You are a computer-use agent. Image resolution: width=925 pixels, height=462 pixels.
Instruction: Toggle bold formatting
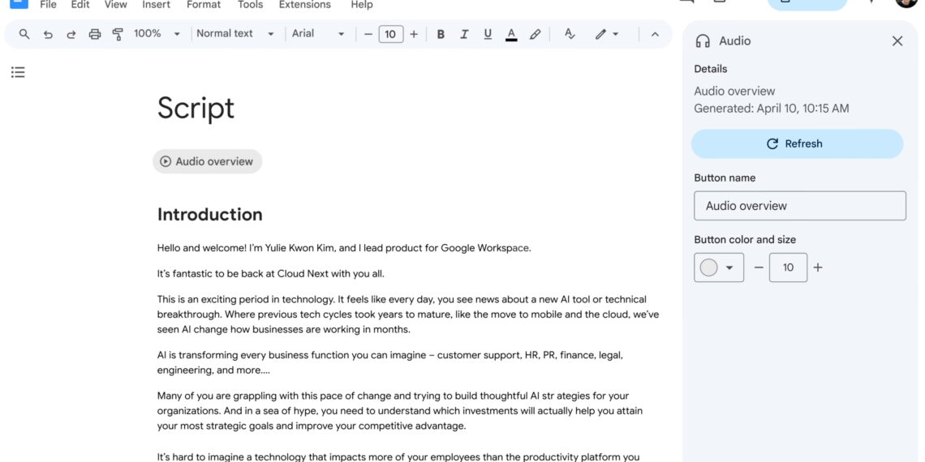point(441,34)
